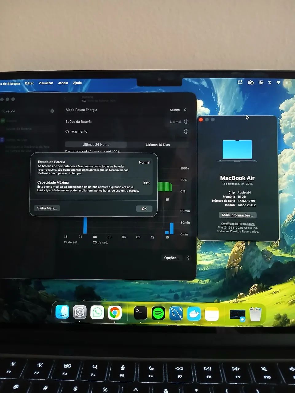Open Docker whale icon in Dock

194,314
